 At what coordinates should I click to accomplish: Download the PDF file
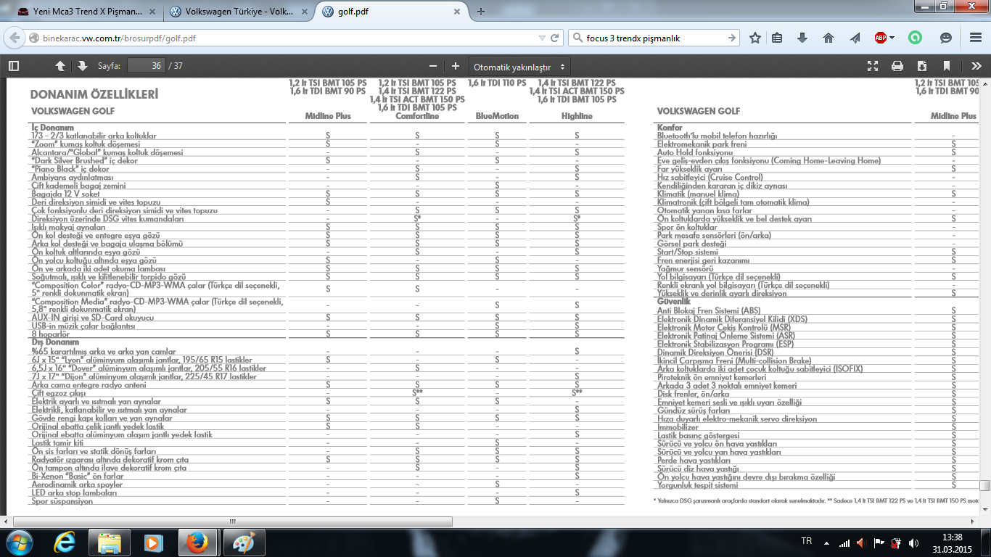922,66
